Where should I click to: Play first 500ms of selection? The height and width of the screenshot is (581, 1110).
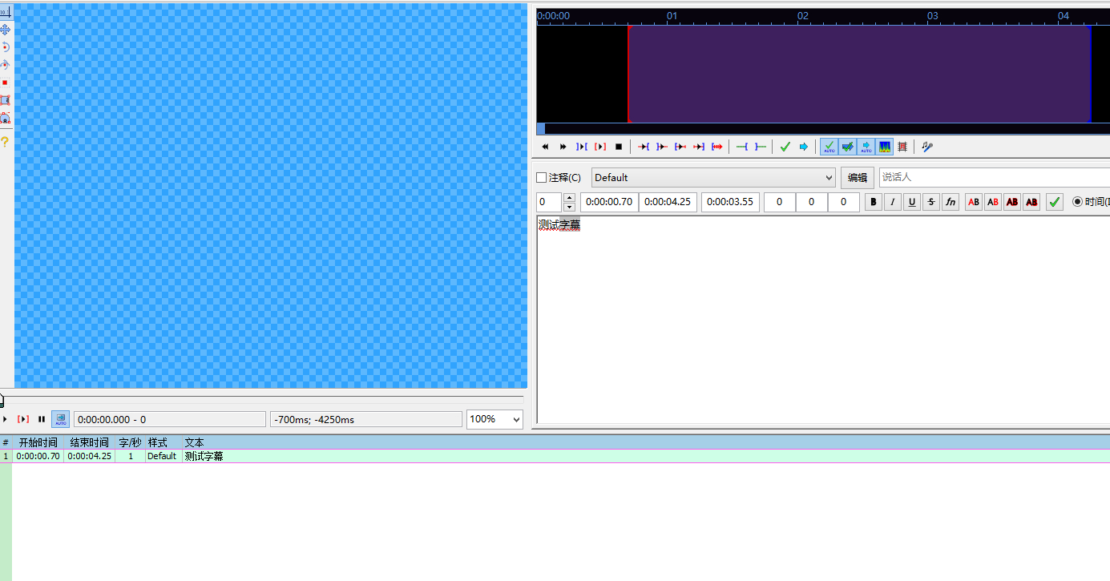pos(680,147)
